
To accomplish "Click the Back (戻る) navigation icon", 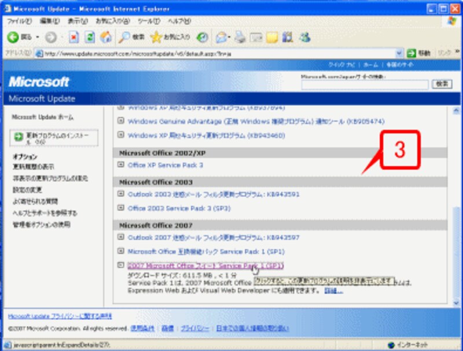I will point(13,39).
